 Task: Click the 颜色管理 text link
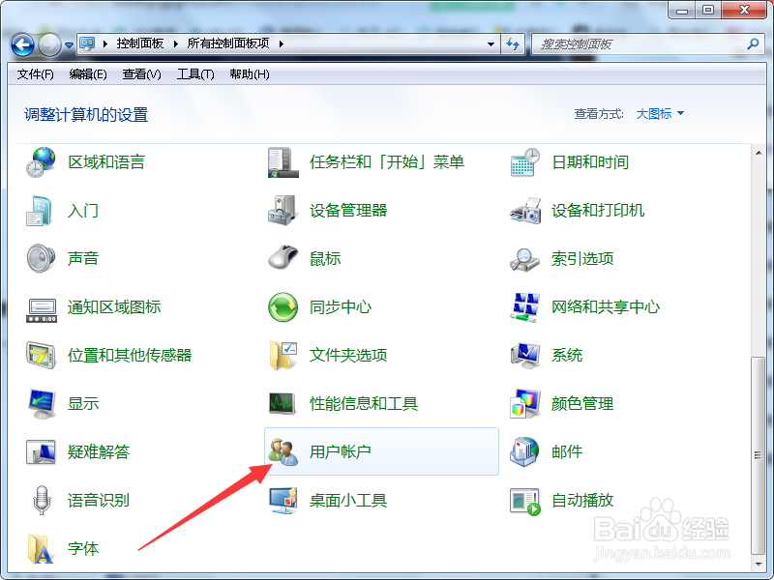point(582,403)
